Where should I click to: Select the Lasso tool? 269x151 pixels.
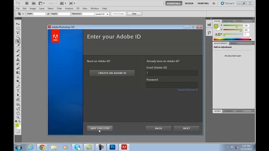[18, 33]
